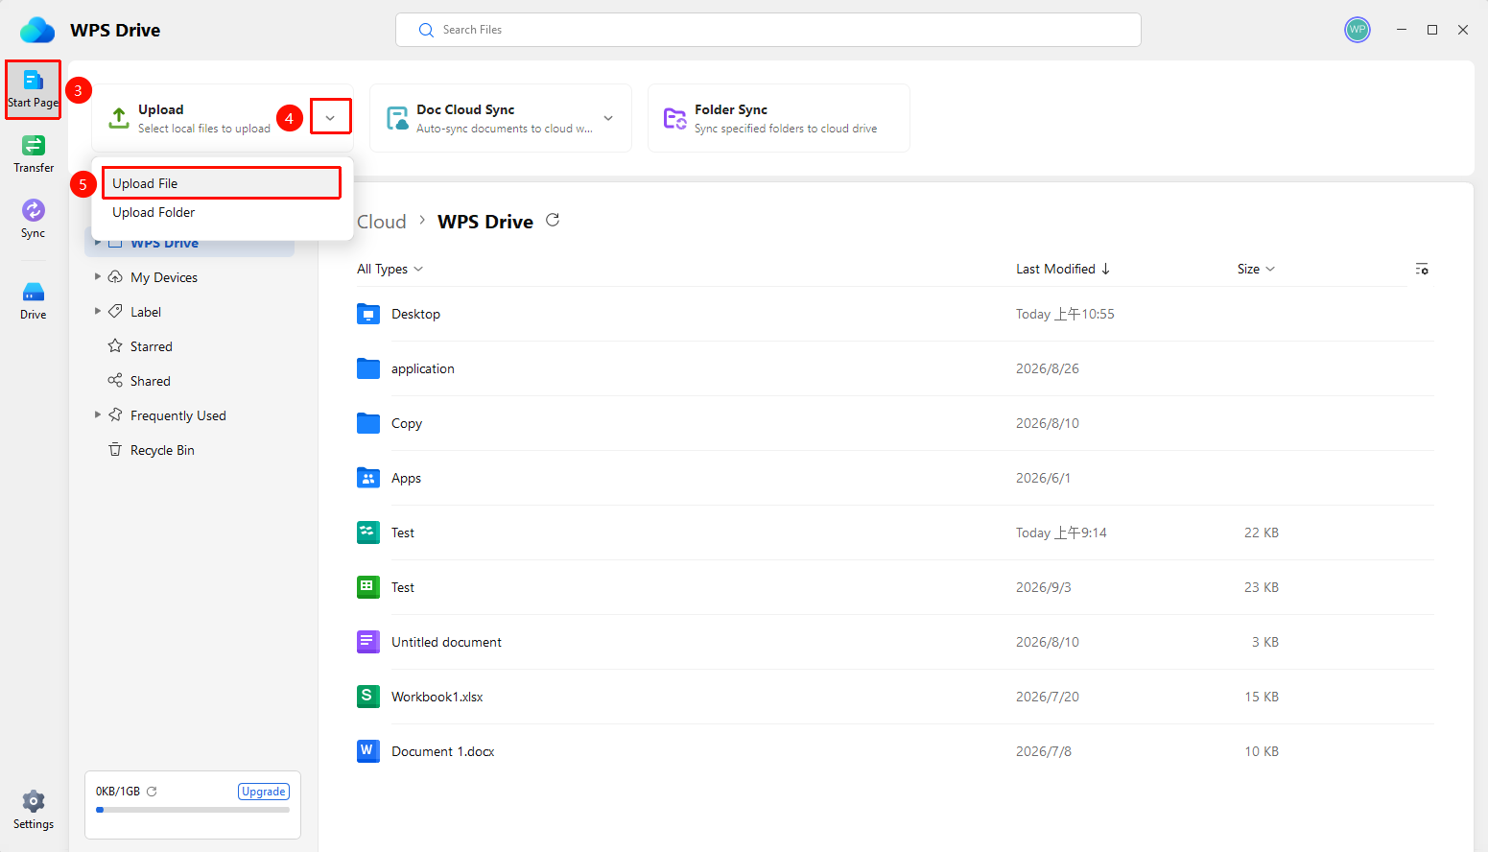Open the Untitled document icon
Viewport: 1488px width, 852px height.
pyautogui.click(x=368, y=642)
